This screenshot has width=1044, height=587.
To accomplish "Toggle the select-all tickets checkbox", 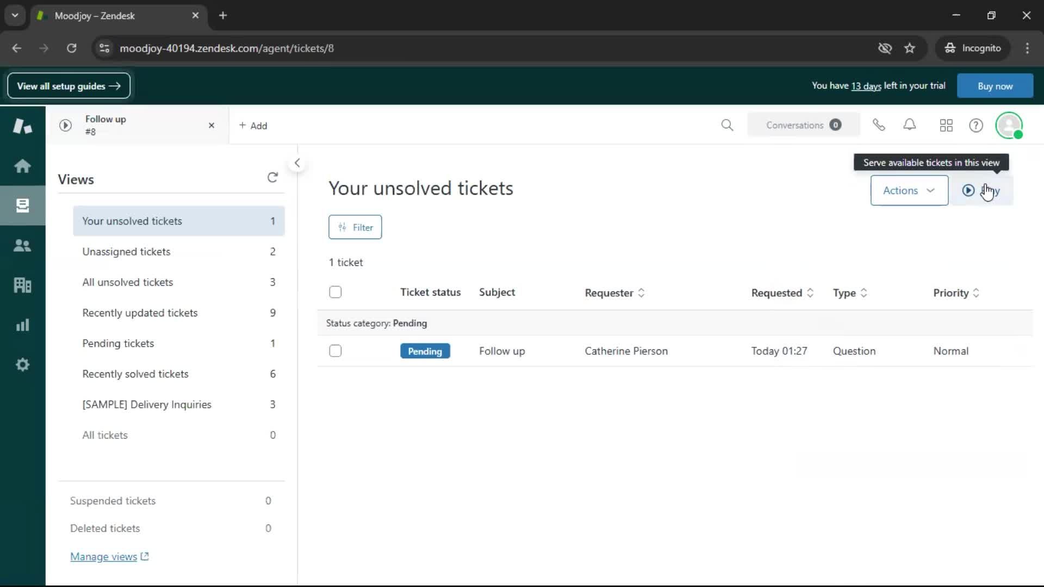I will point(335,292).
